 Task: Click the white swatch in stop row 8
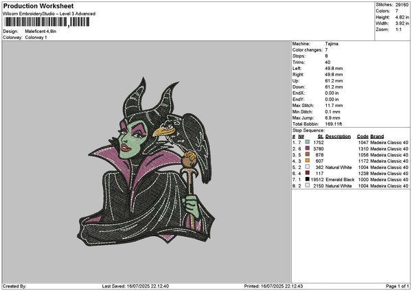[x=308, y=185]
